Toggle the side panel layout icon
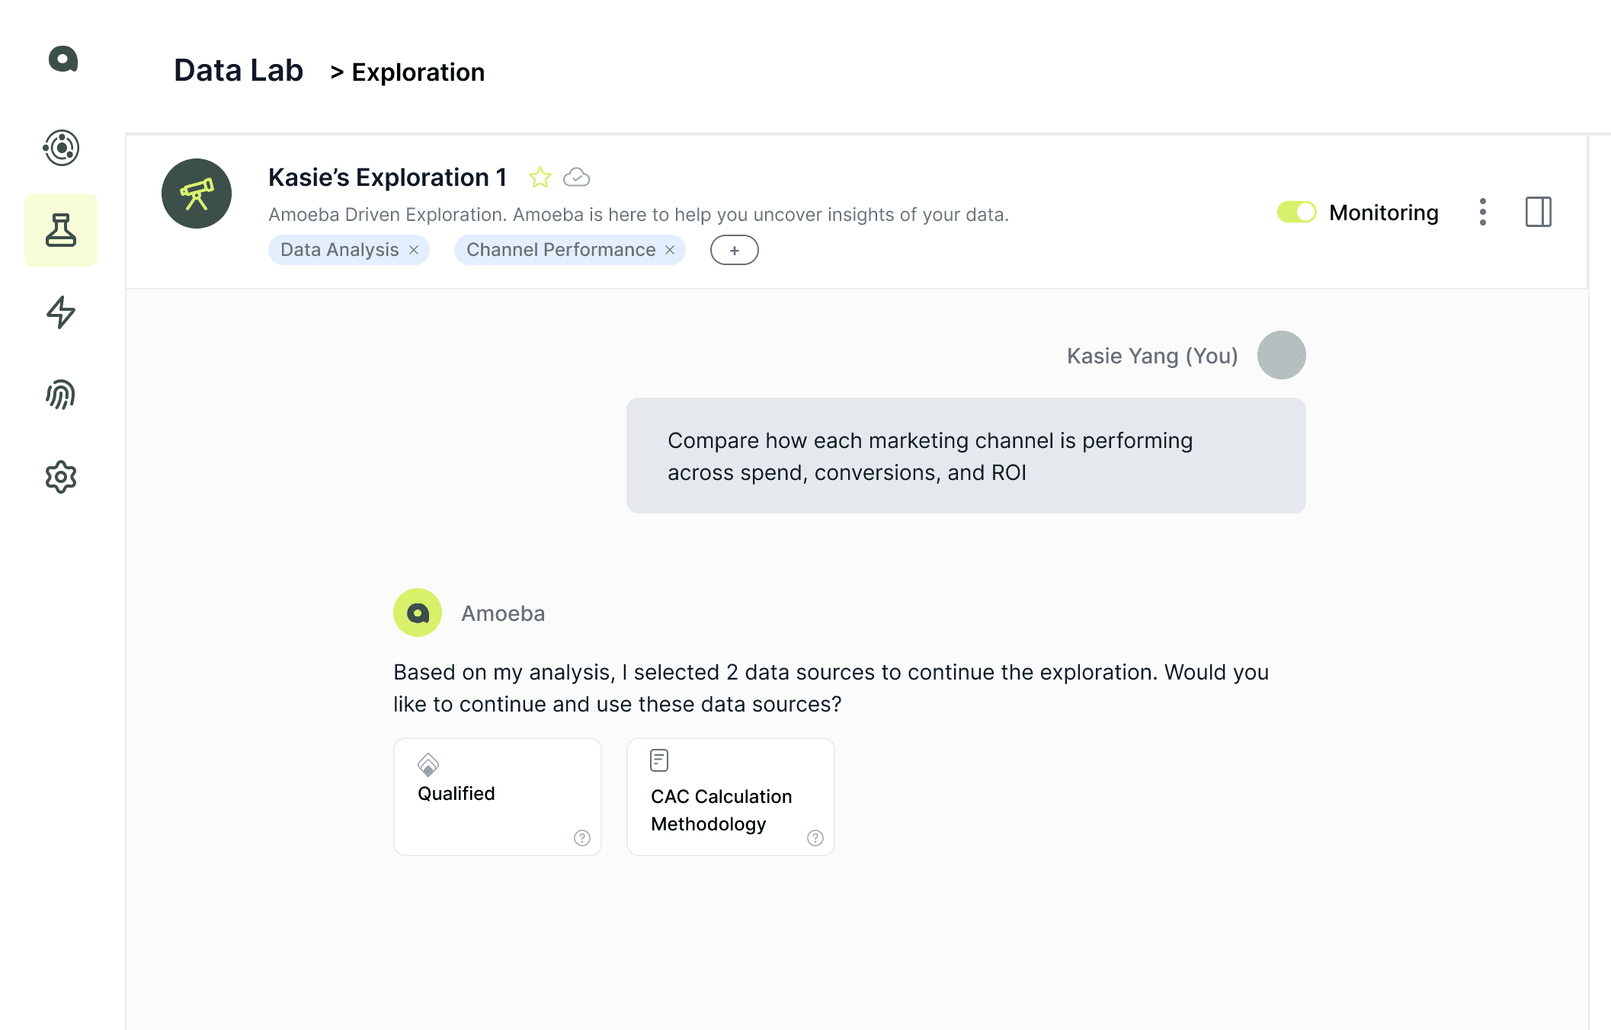This screenshot has height=1030, width=1611. [x=1538, y=212]
